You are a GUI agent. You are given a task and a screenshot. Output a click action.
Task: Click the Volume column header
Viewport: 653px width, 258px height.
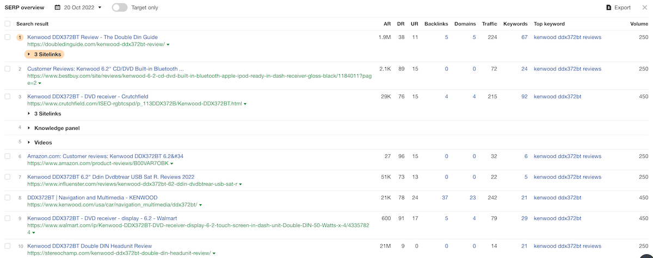[639, 24]
